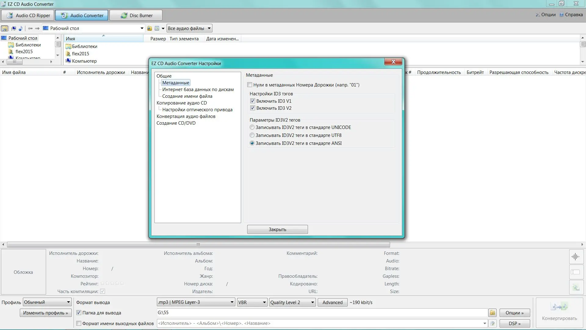Select Интернет база данных по дискам
This screenshot has width=586, height=330.
tap(198, 90)
